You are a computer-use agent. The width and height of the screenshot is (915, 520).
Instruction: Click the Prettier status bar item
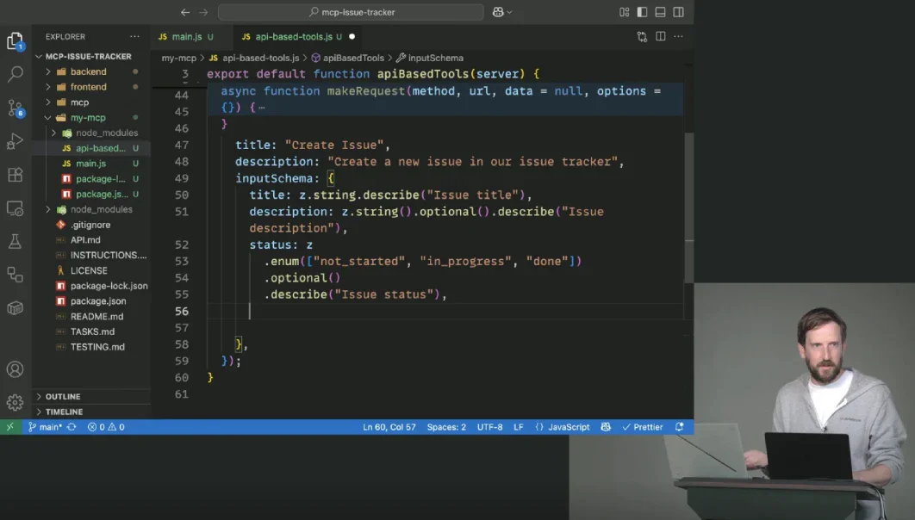pyautogui.click(x=641, y=426)
